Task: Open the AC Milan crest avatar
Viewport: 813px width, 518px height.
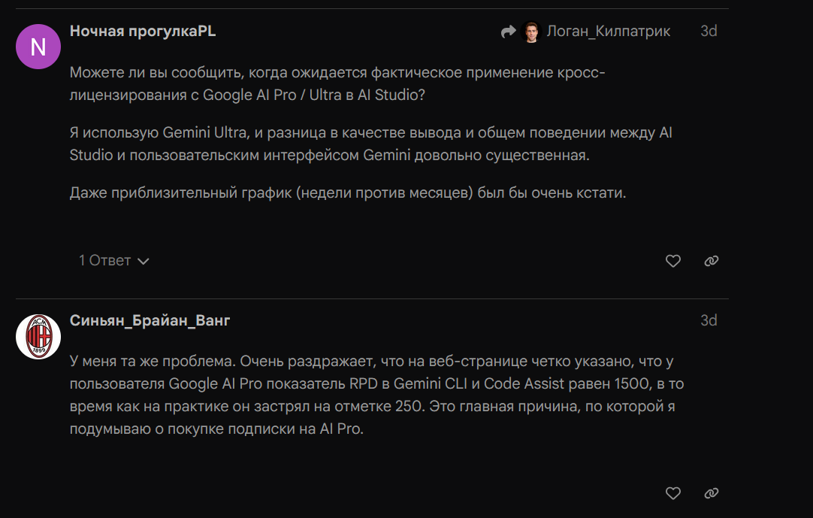Action: [x=38, y=336]
